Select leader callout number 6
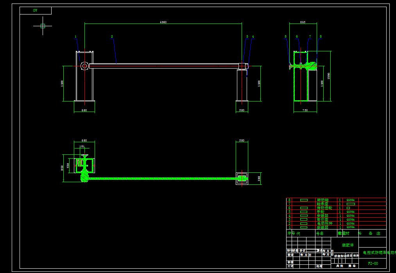 coord(297,37)
